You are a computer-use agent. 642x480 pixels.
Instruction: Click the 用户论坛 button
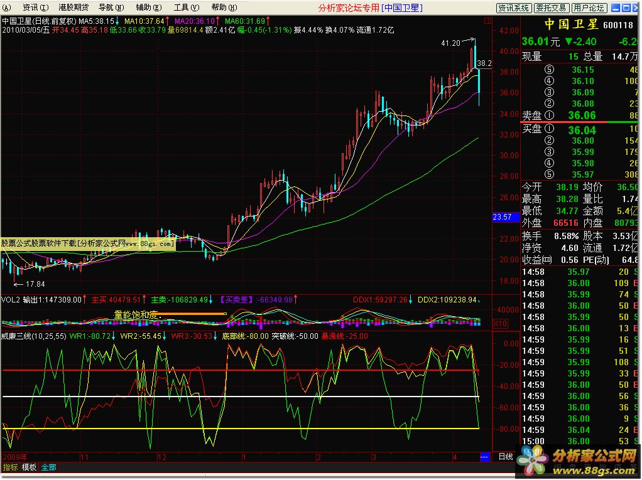coord(589,8)
